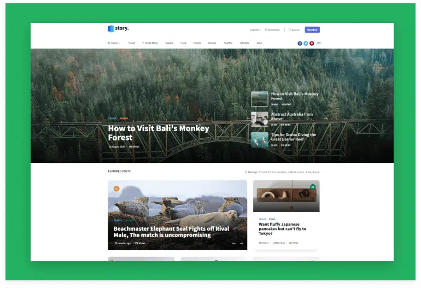Open Tips for Scuba Diving article link
Viewport: 421px width, 288px height.
tap(294, 137)
